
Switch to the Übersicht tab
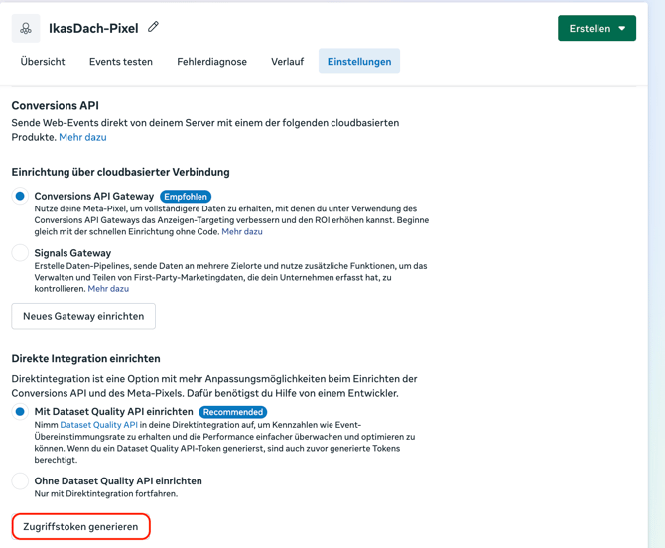point(43,62)
